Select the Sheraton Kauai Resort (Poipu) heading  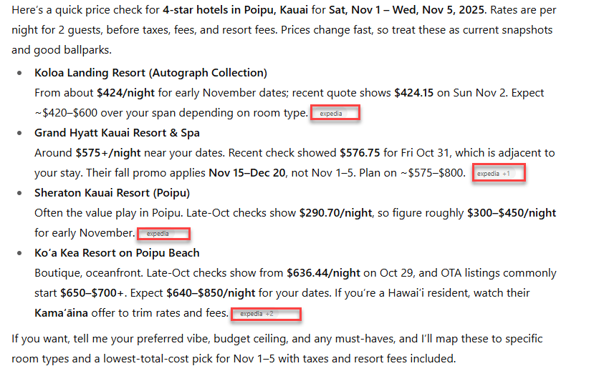tap(112, 193)
